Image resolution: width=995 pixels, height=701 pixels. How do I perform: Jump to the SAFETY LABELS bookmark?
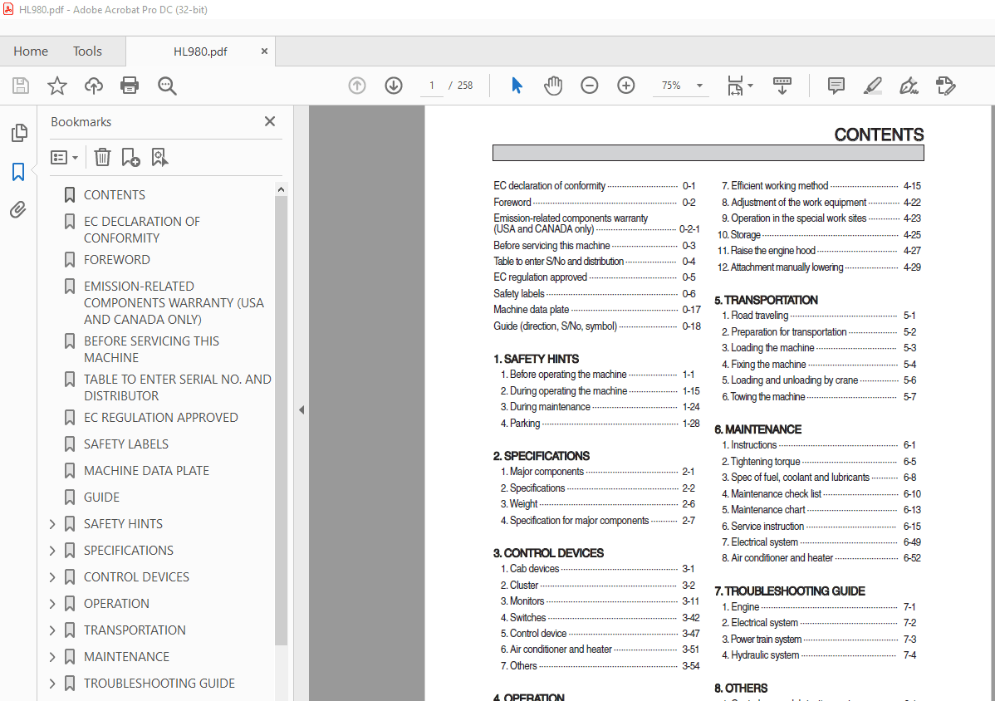point(125,444)
